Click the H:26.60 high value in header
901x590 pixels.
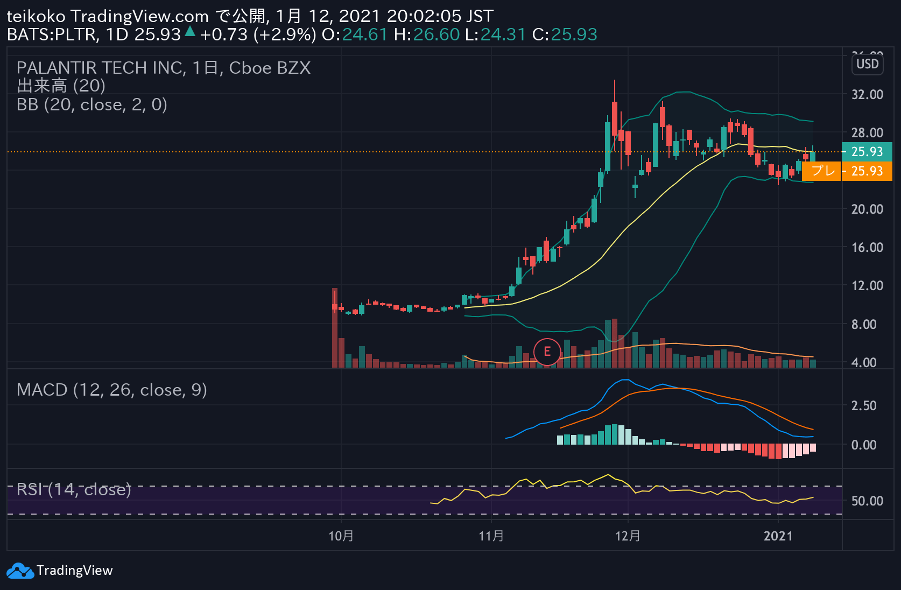coord(427,34)
